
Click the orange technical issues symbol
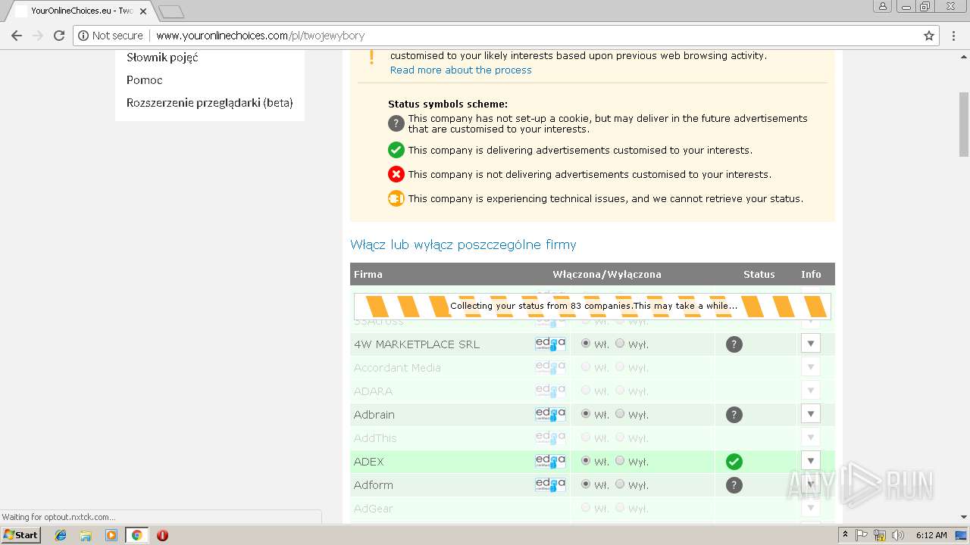point(396,198)
